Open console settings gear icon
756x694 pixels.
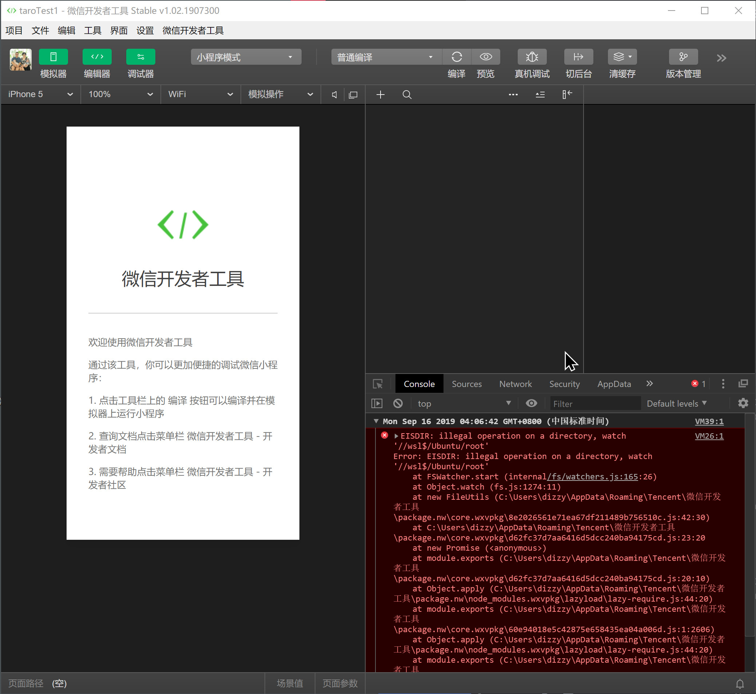pos(743,403)
